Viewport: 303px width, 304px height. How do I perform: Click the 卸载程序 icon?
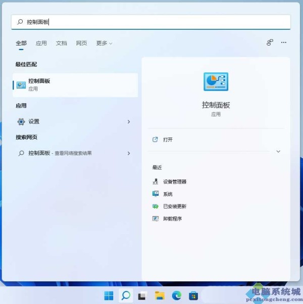tap(155, 219)
